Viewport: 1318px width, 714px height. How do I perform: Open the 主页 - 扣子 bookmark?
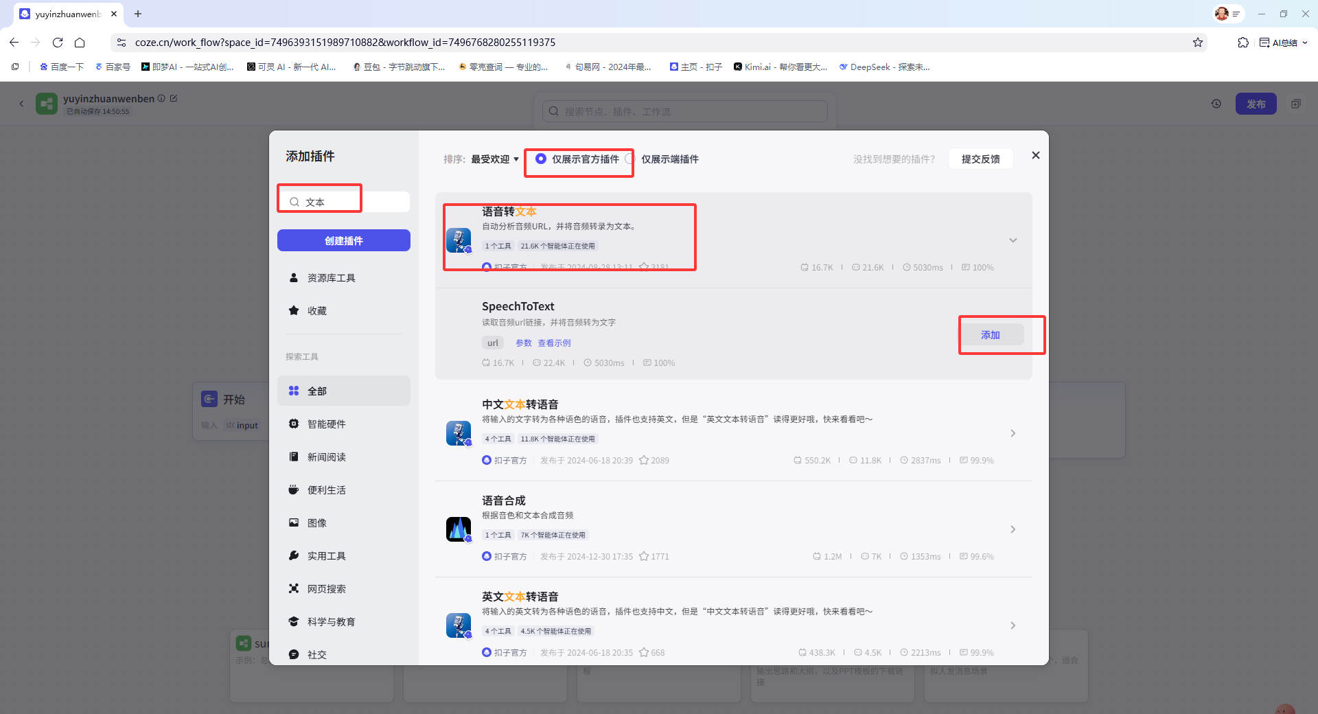695,67
